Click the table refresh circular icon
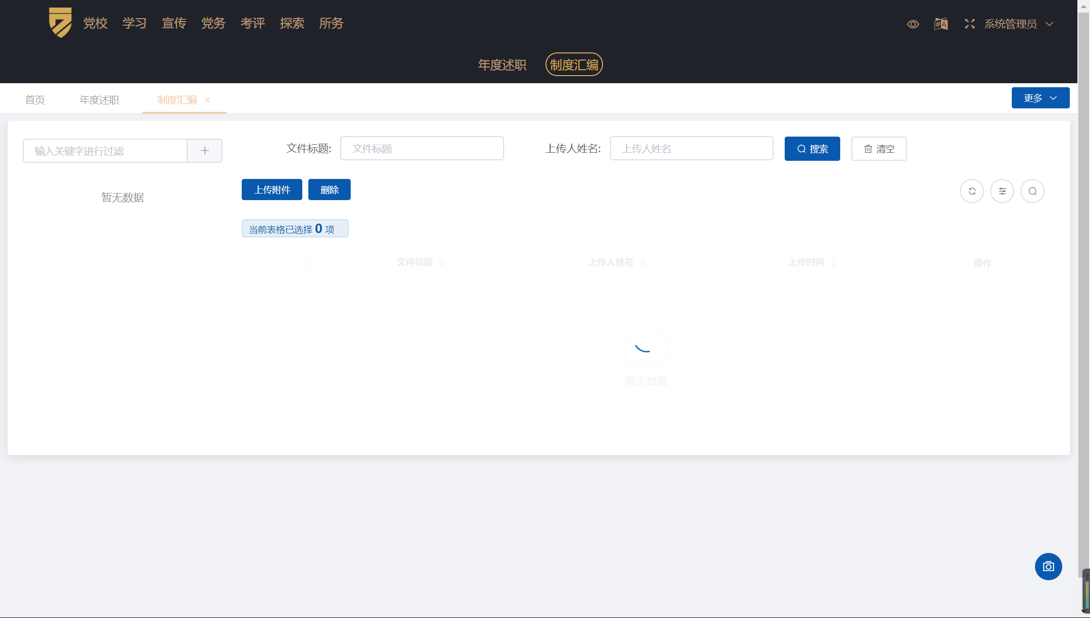Image resolution: width=1090 pixels, height=618 pixels. pos(971,191)
